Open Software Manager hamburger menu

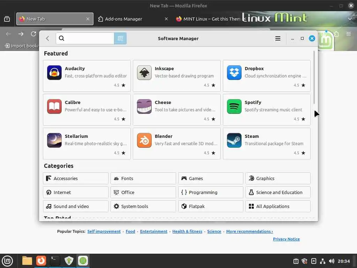click(x=278, y=38)
